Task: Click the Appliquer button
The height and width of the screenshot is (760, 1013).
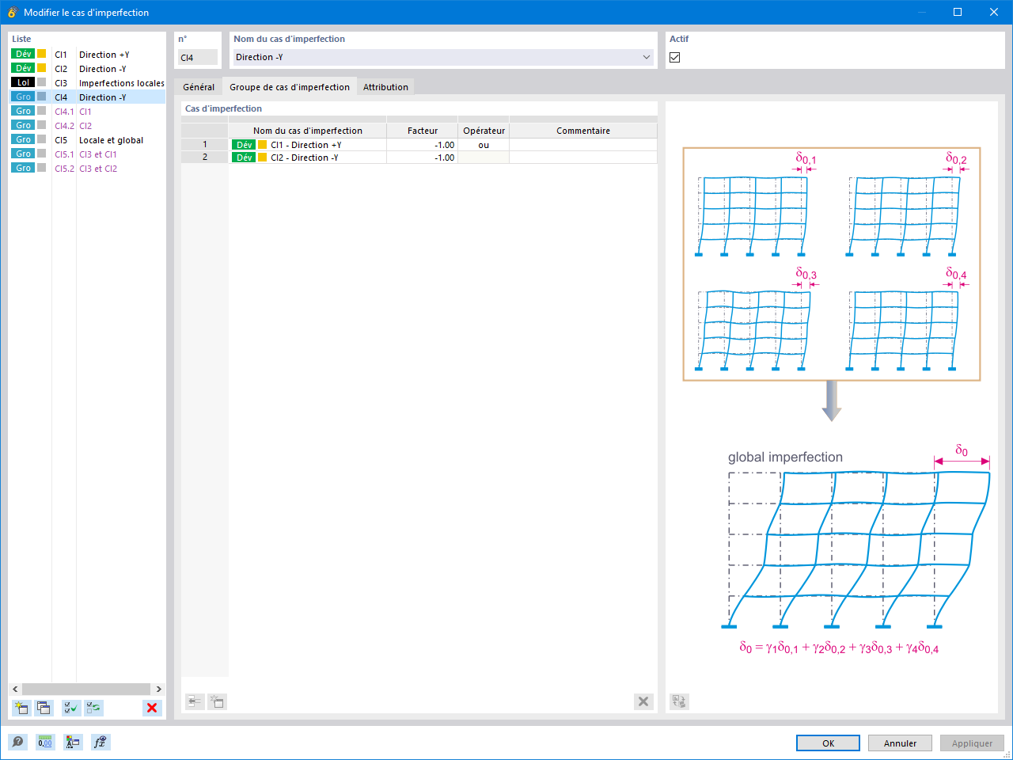Action: pyautogui.click(x=972, y=743)
